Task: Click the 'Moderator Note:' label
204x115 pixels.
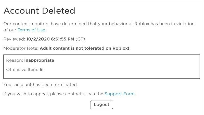Action: tap(21, 48)
